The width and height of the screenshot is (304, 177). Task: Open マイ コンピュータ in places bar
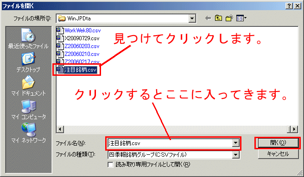coord(28,110)
